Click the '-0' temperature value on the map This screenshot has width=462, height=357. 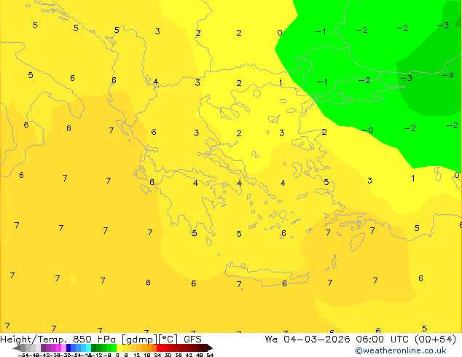pyautogui.click(x=367, y=130)
